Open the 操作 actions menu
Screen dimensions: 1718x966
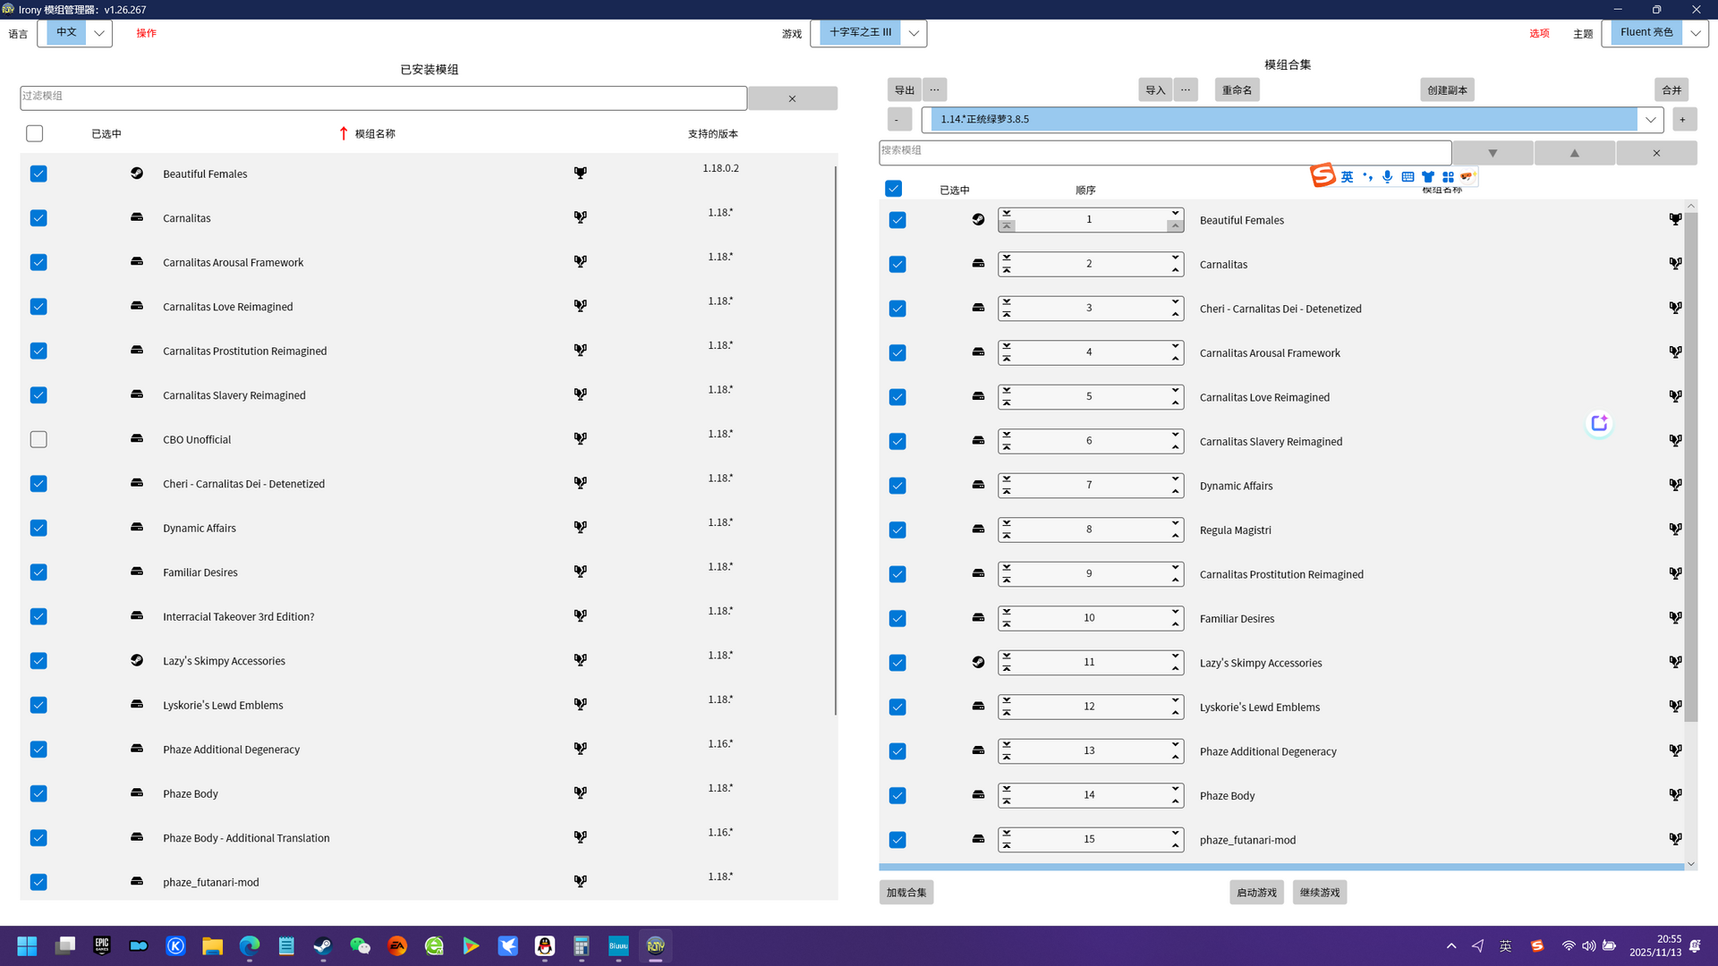[x=146, y=33]
